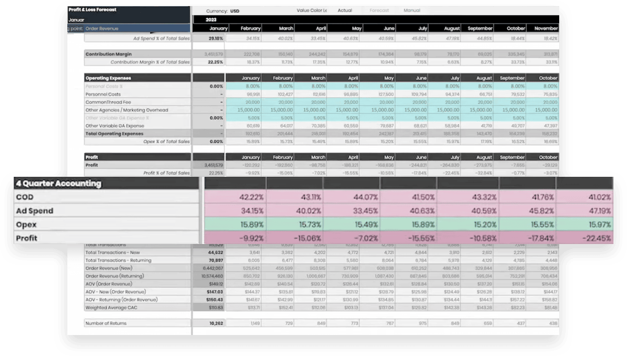This screenshot has height=356, width=627.
Task: Click the 201,444 total operating expenses cell
Action: point(278,134)
